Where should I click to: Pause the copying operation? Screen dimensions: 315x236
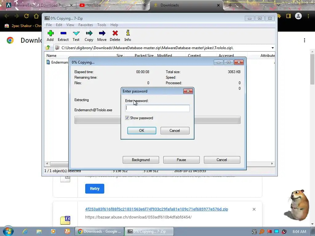pyautogui.click(x=181, y=160)
